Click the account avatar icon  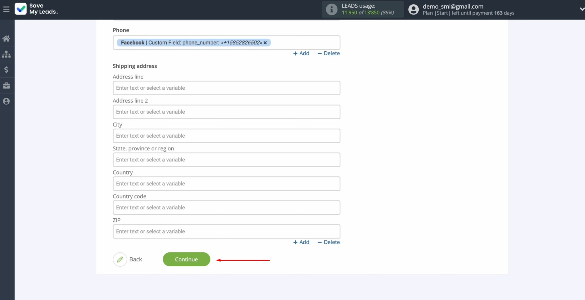pos(413,10)
